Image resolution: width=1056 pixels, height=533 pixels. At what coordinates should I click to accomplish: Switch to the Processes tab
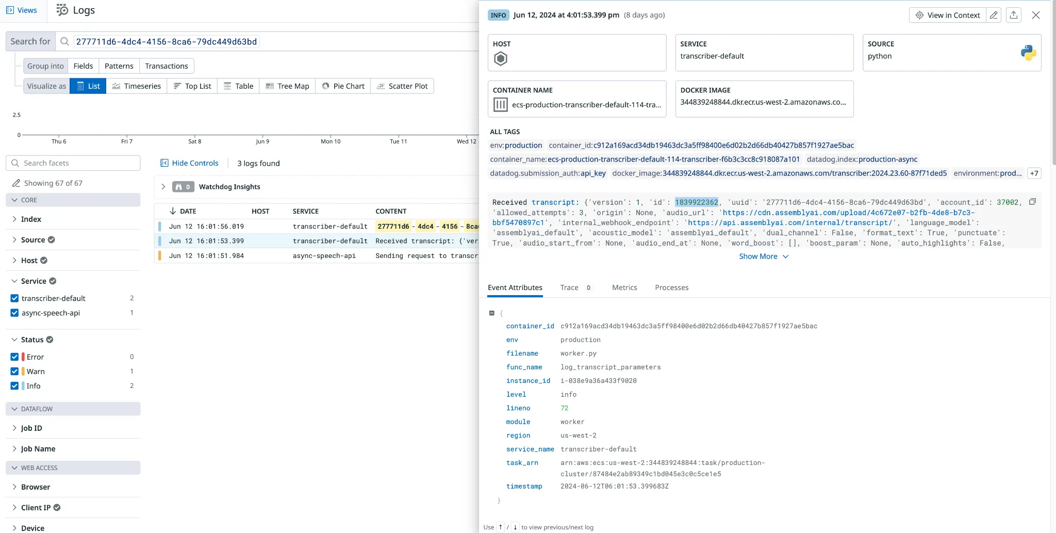coord(671,288)
